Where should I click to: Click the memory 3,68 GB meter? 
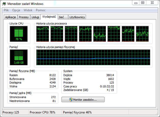(x=19, y=57)
